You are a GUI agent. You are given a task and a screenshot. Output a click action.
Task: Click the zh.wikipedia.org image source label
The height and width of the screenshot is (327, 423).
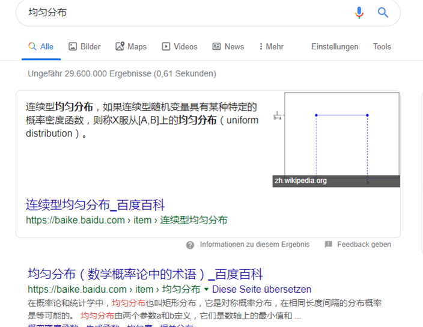point(300,180)
